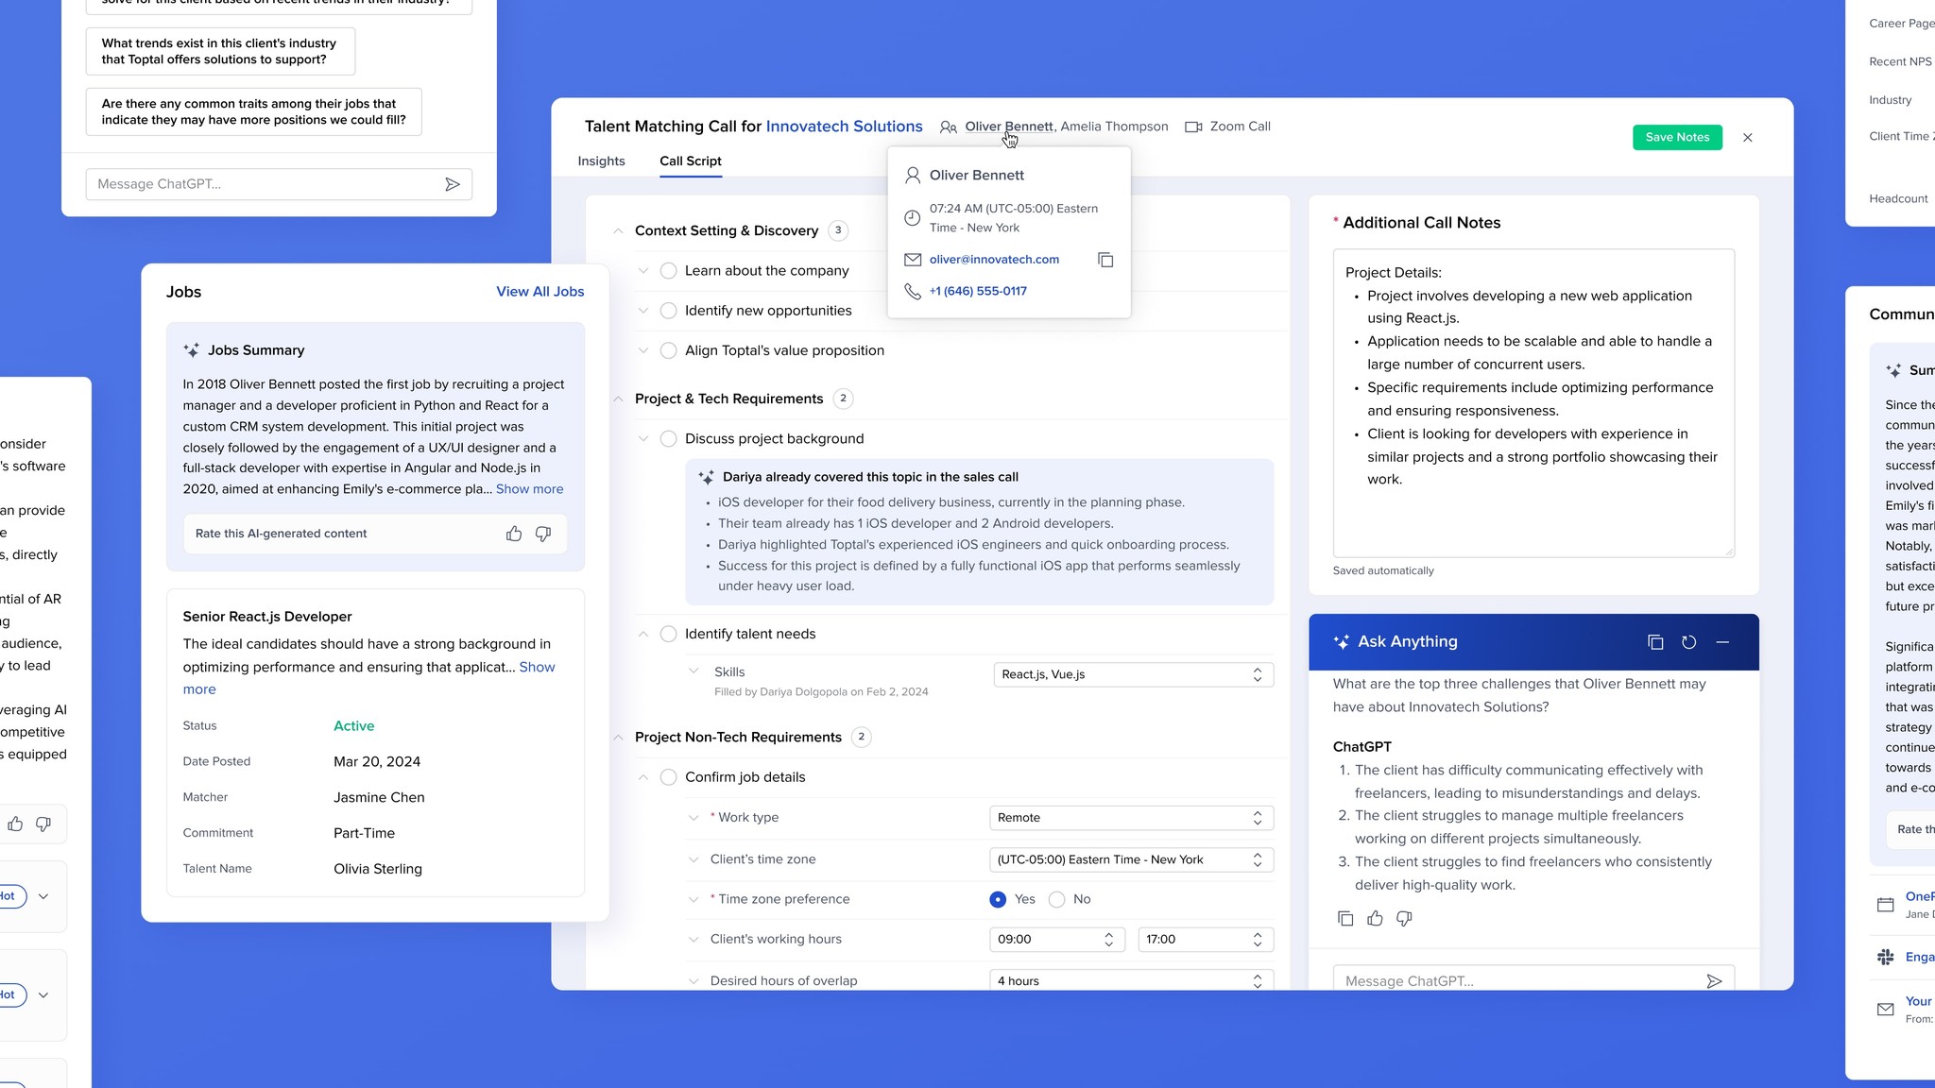Copy Oliver's email address with copy icon
Viewport: 1935px width, 1088px height.
1105,260
